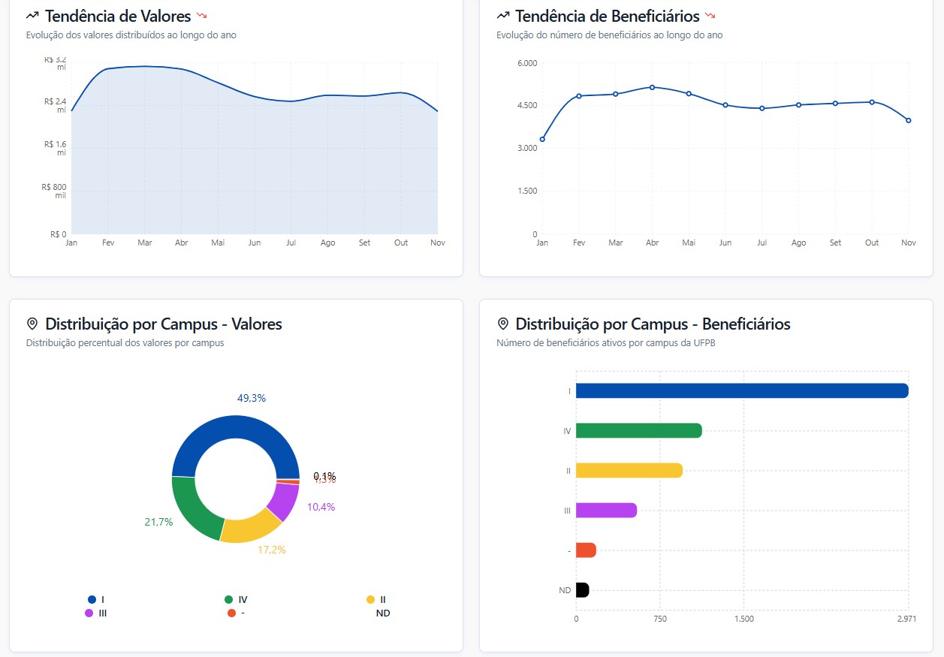The width and height of the screenshot is (944, 657).
Task: Click the map pin icon beside Campus - Valores
Action: (x=32, y=324)
